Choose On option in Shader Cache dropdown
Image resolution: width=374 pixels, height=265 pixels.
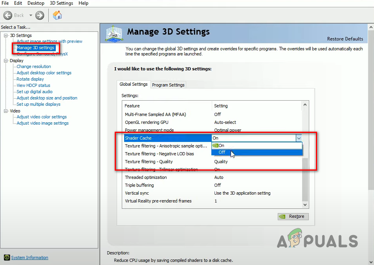[257, 145]
